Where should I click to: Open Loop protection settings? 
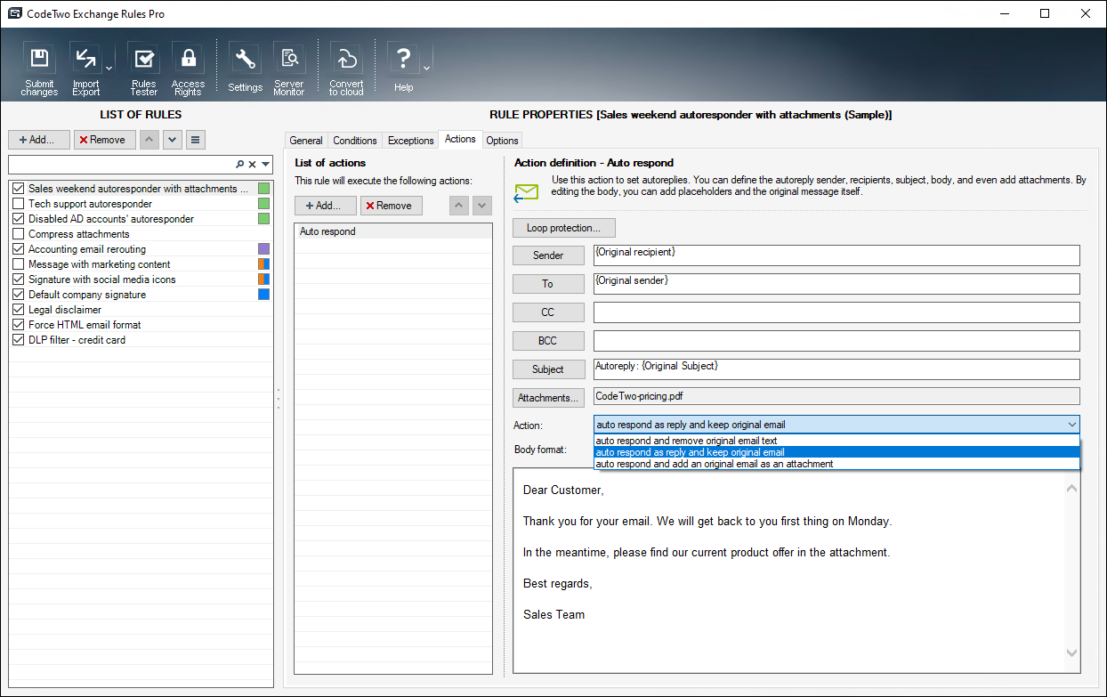(564, 228)
